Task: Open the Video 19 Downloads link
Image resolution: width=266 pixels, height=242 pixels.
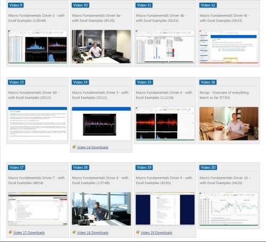Action: [x=156, y=232]
